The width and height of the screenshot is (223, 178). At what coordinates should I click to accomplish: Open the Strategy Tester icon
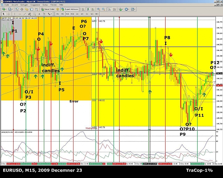click(x=36, y=9)
